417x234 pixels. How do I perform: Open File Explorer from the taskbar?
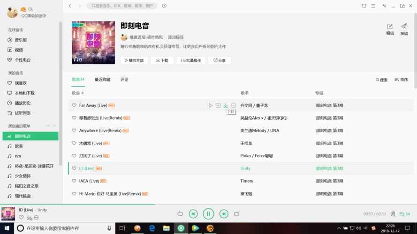(167, 228)
